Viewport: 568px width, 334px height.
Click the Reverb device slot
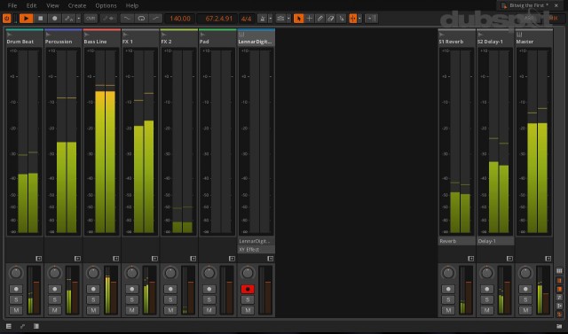tap(456, 241)
